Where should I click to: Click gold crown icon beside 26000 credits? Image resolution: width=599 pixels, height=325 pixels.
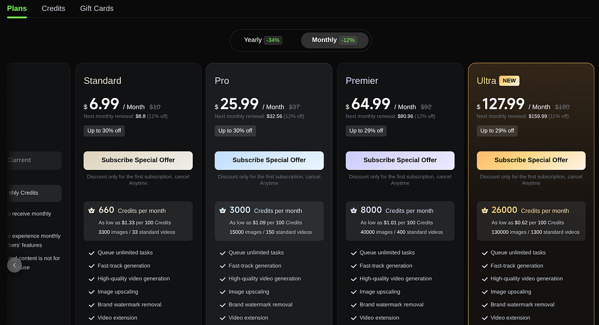tap(485, 211)
